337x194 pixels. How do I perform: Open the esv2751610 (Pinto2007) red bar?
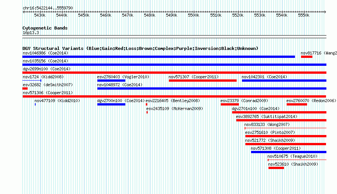[x=286, y=136]
